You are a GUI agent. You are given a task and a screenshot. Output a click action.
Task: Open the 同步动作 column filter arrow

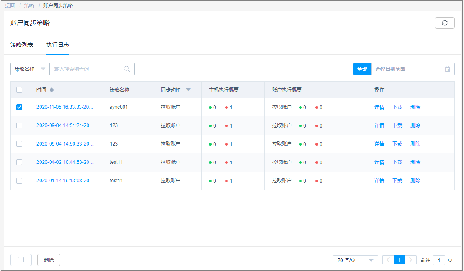(x=188, y=90)
